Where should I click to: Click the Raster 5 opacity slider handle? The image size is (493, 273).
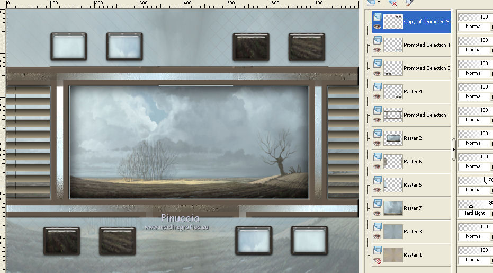(x=484, y=181)
